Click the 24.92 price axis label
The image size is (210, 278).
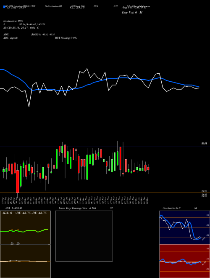204,191
